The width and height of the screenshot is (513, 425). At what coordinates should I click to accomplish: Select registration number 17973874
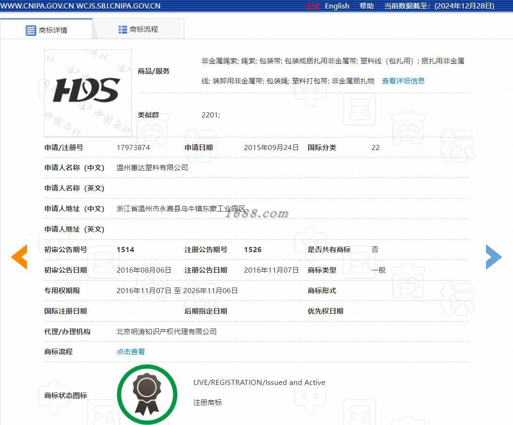pyautogui.click(x=133, y=148)
